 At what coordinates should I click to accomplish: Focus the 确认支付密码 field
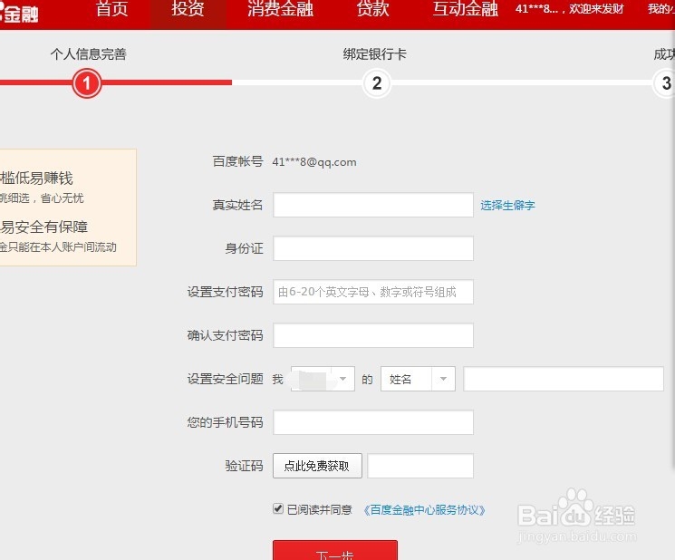tap(373, 335)
